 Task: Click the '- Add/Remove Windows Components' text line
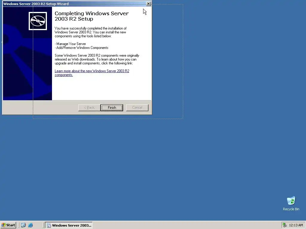(x=81, y=48)
